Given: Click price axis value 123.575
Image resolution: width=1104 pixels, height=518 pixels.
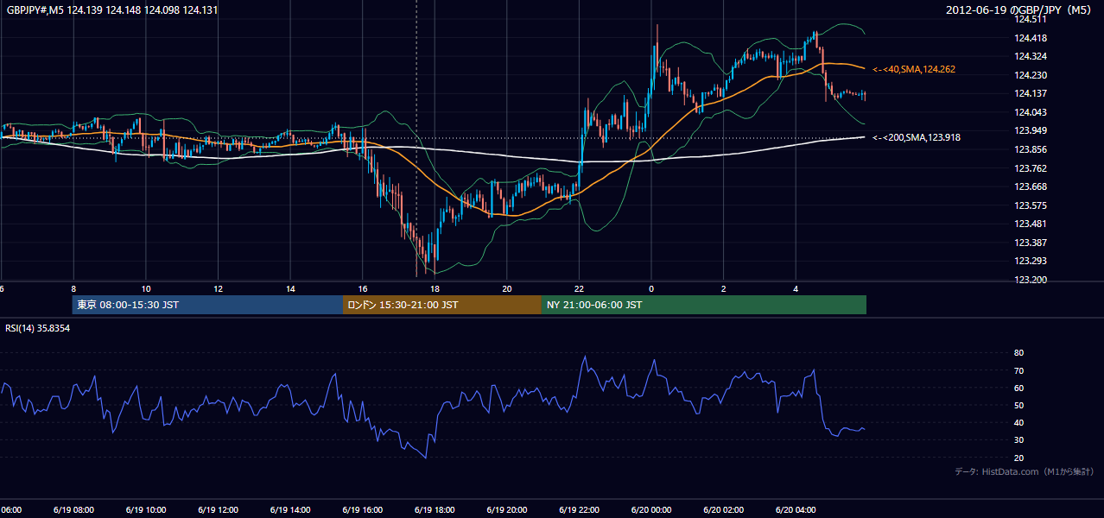Looking at the screenshot, I should [x=1030, y=205].
